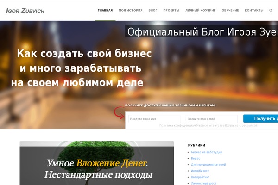Open the Инфобизнес category link

(200, 171)
